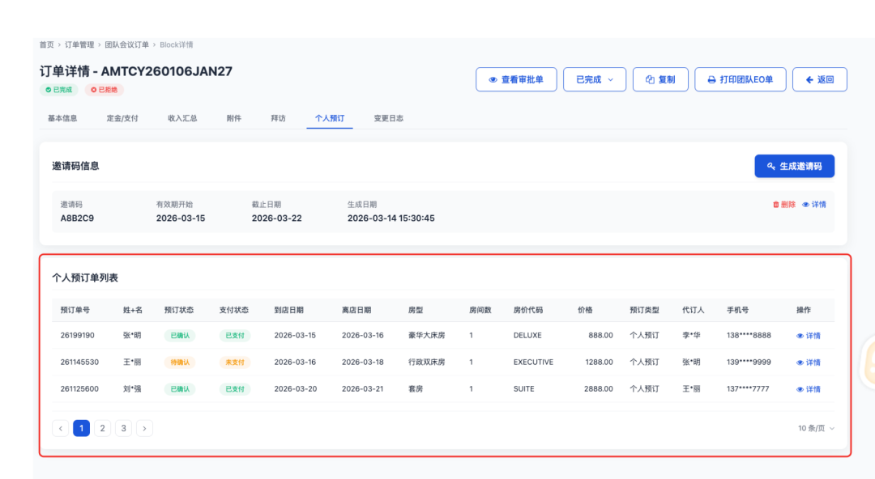Screen dimensions: 875x479
Task: Select the 个人预订 tab
Action: click(329, 118)
